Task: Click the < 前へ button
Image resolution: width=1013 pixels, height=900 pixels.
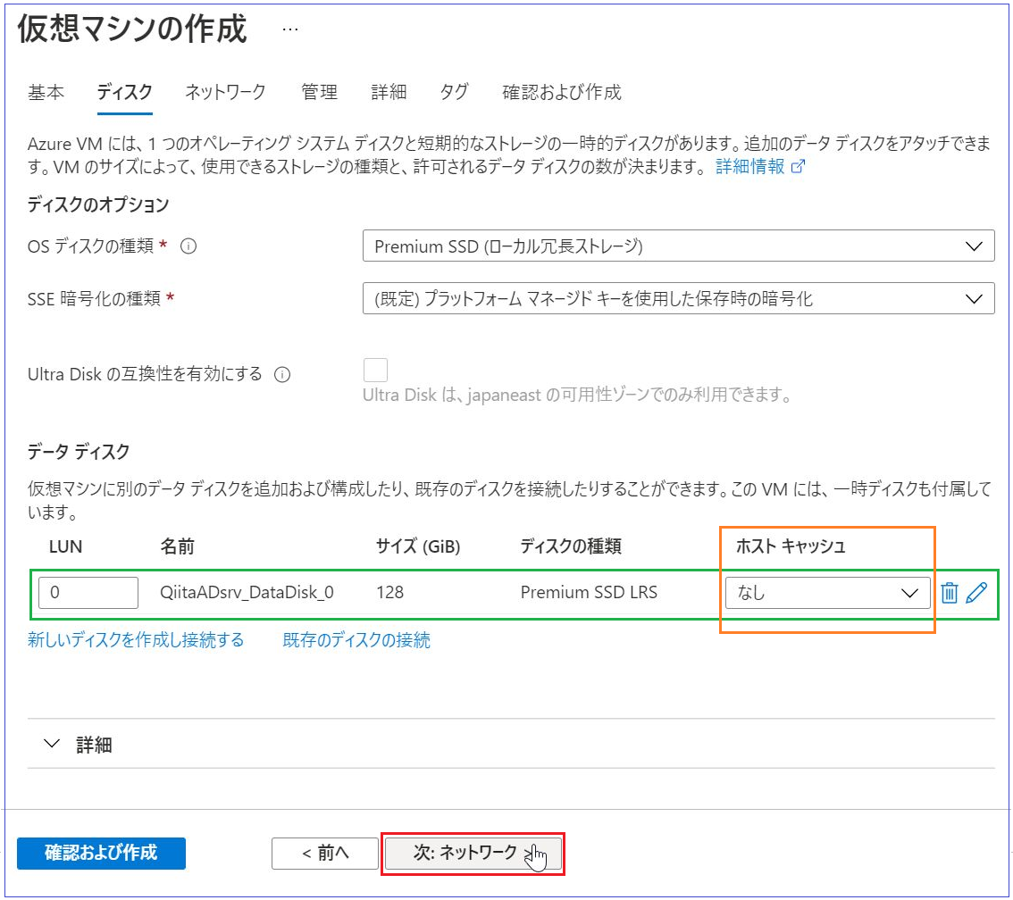Action: (x=325, y=853)
